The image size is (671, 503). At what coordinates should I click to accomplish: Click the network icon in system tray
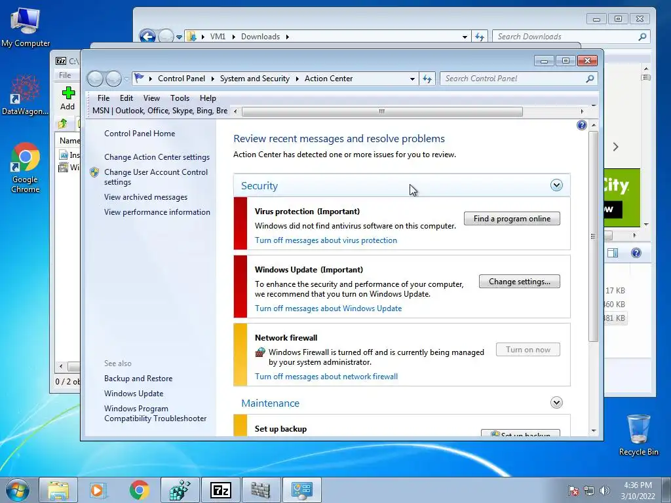click(x=589, y=491)
